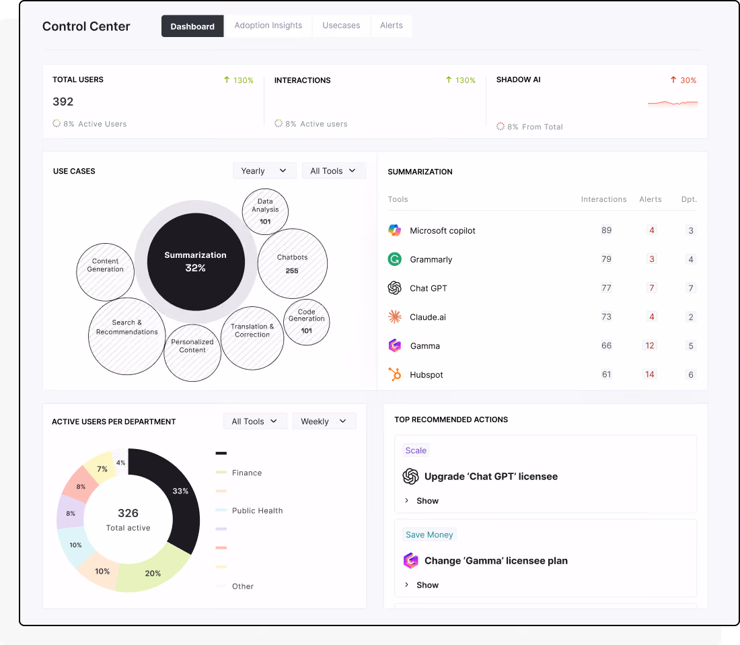
Task: Click the Total Users green up-arrow icon
Action: tap(227, 80)
